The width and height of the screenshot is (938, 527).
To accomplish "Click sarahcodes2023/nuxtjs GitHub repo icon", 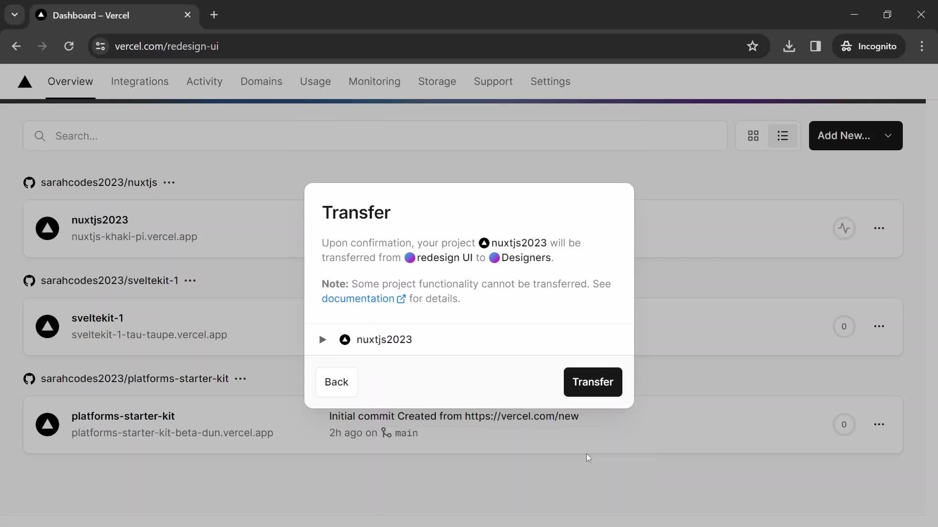I will pos(29,183).
